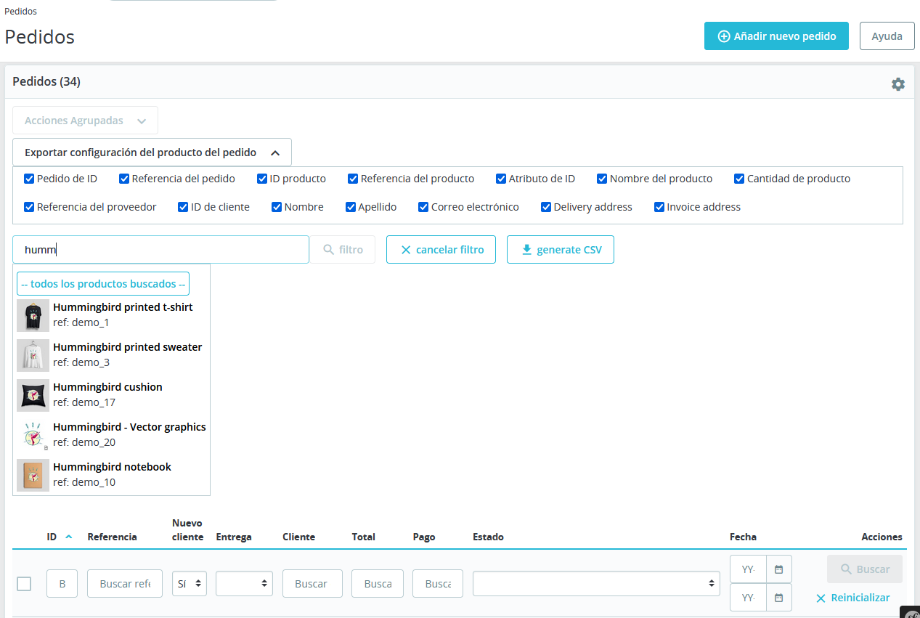Click the Reinicializar link

(852, 598)
